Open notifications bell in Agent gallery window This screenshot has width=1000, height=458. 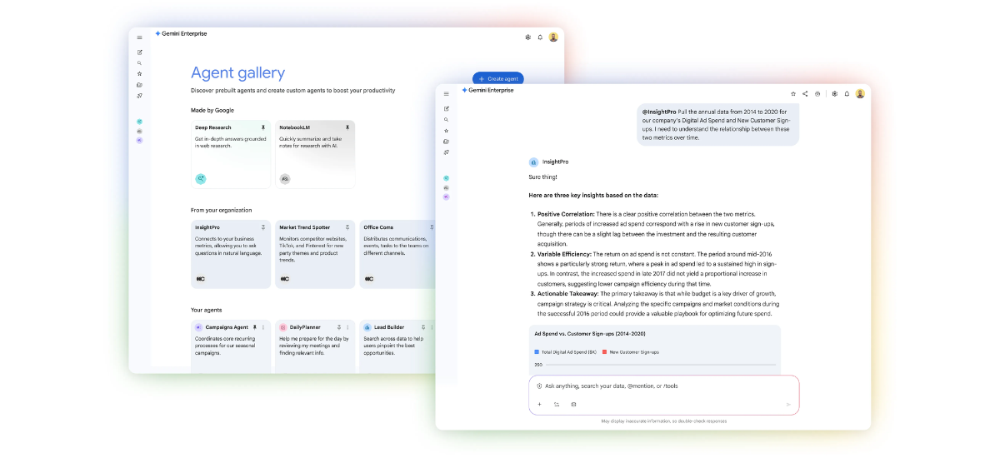(x=540, y=37)
